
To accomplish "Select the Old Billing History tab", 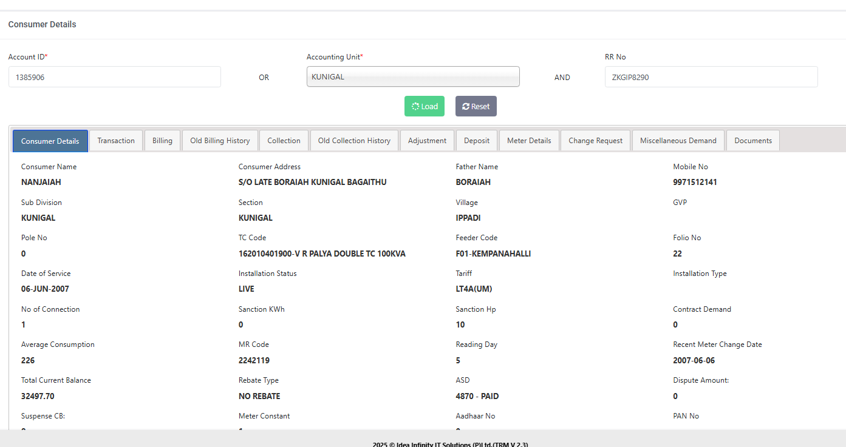I will point(220,141).
